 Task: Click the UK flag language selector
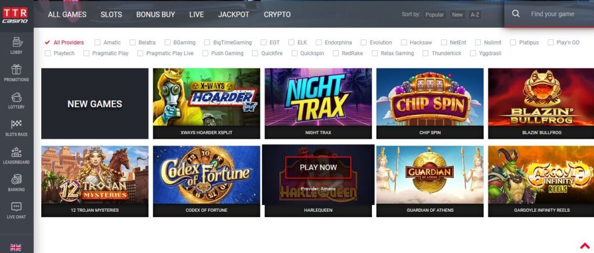coord(16,247)
